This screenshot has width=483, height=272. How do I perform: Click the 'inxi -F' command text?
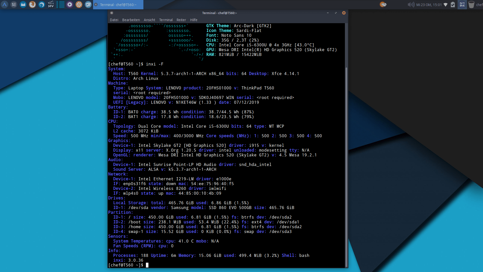[x=155, y=64]
